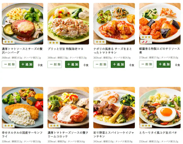Click star rating on gapao photo
The height and width of the screenshot is (144, 183).
[x=146, y=126]
